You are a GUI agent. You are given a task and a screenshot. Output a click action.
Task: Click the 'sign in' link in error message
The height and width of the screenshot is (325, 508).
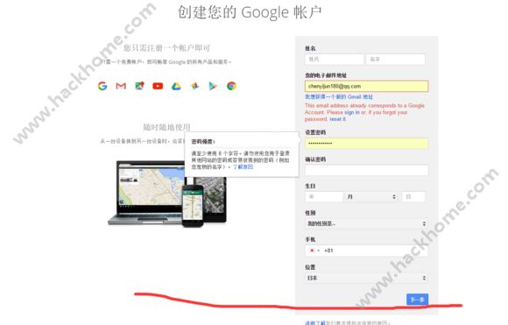pyautogui.click(x=352, y=112)
